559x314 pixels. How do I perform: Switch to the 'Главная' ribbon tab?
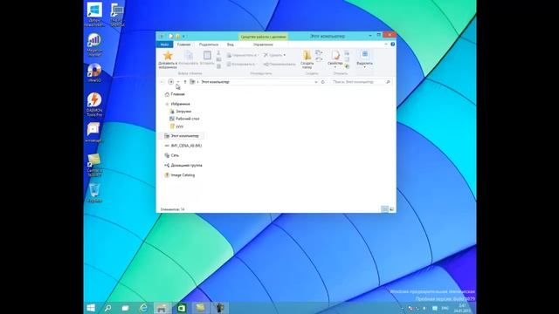tap(184, 44)
